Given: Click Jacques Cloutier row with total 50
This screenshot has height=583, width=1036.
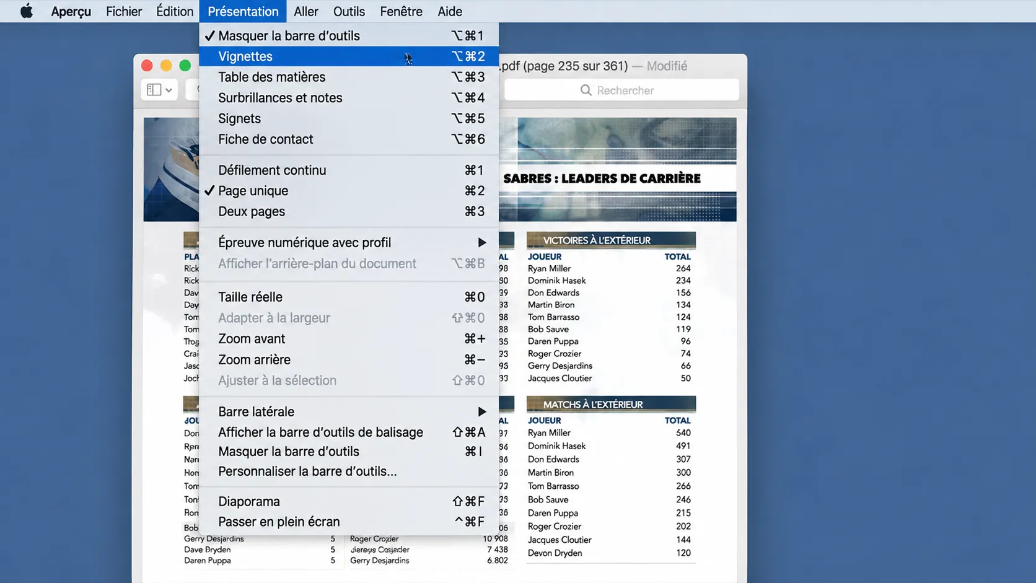Looking at the screenshot, I should [x=610, y=379].
